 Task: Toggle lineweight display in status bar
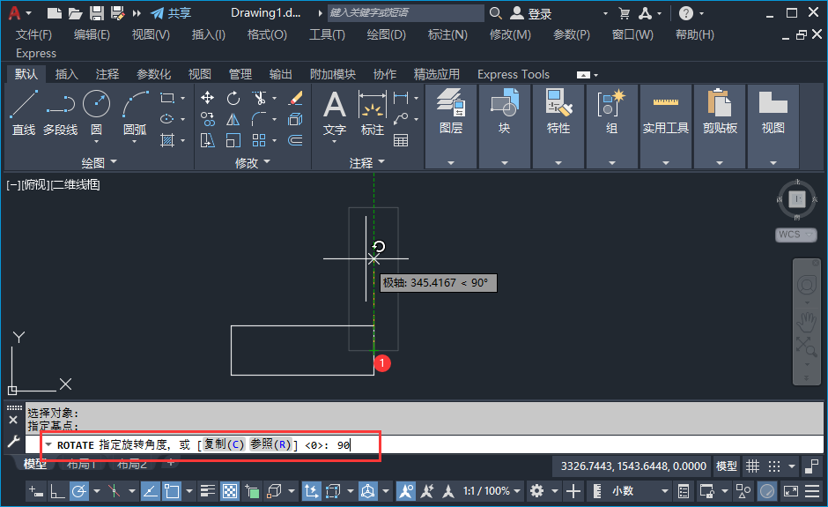(x=208, y=492)
